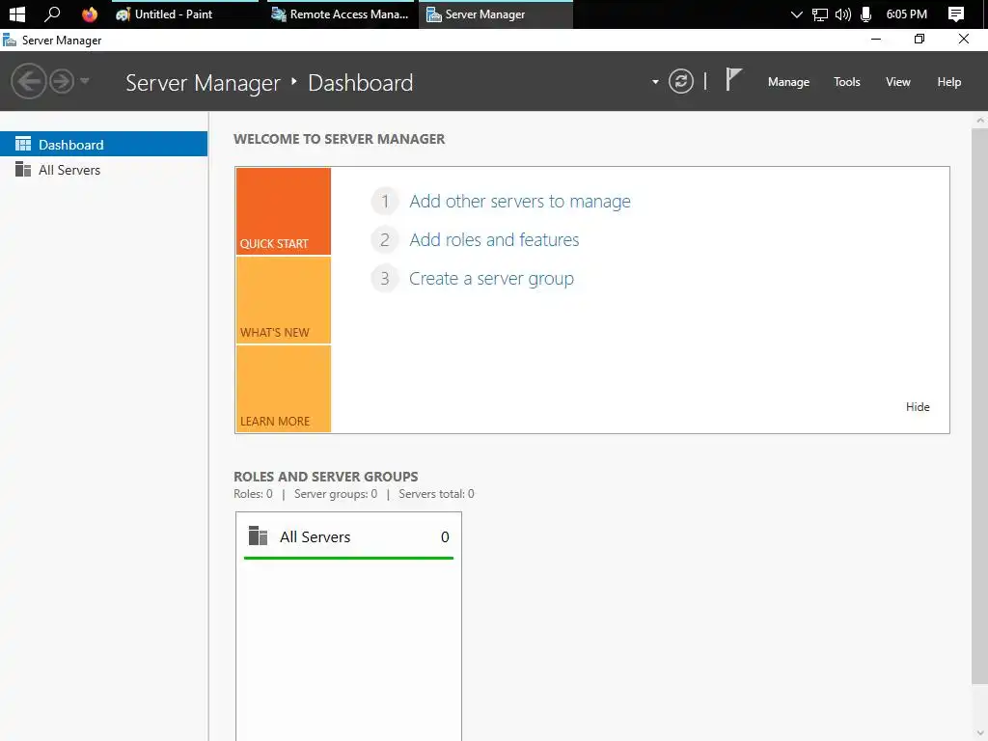Click Add other servers to manage link
Screen dimensions: 988x741
(x=519, y=201)
